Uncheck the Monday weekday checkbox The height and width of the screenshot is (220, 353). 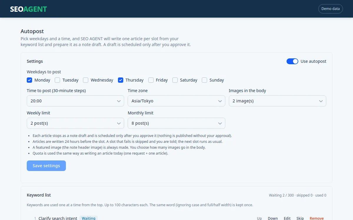tap(29, 80)
